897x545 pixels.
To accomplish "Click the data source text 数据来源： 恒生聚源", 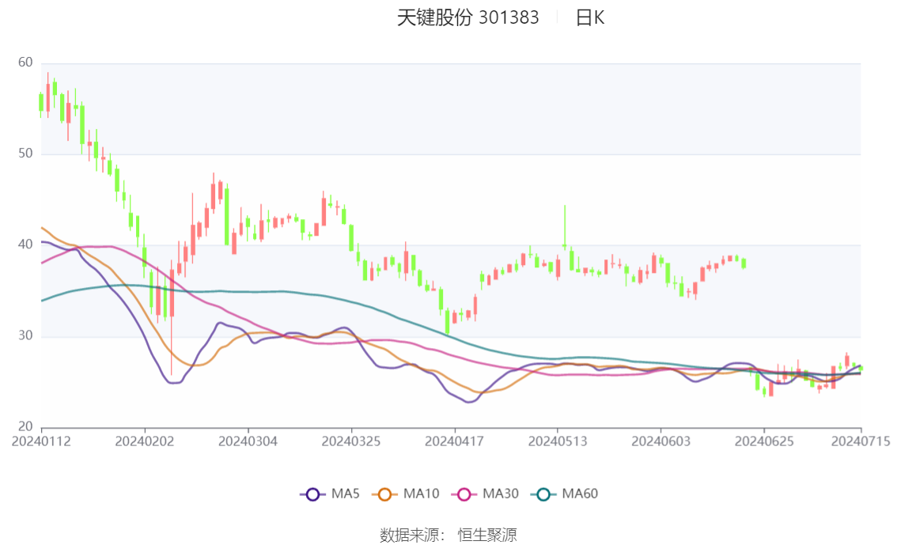I will pyautogui.click(x=448, y=536).
